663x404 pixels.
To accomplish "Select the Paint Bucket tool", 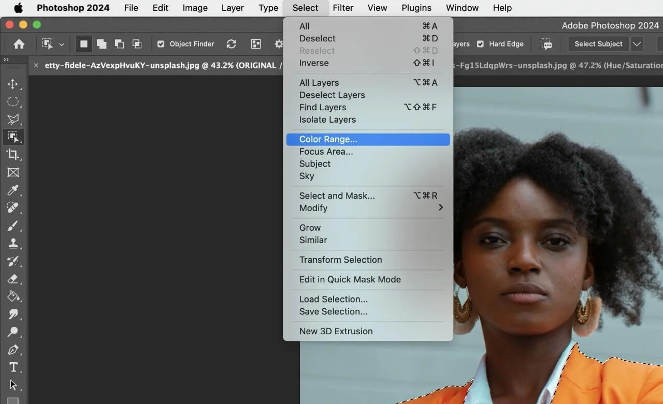I will click(x=13, y=296).
